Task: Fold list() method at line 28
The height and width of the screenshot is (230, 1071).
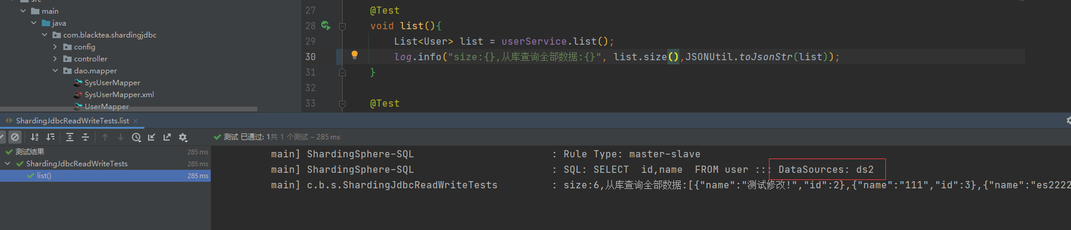Action: 342,26
